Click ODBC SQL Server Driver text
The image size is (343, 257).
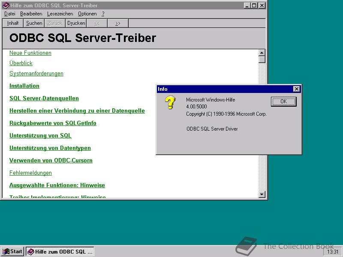212,129
